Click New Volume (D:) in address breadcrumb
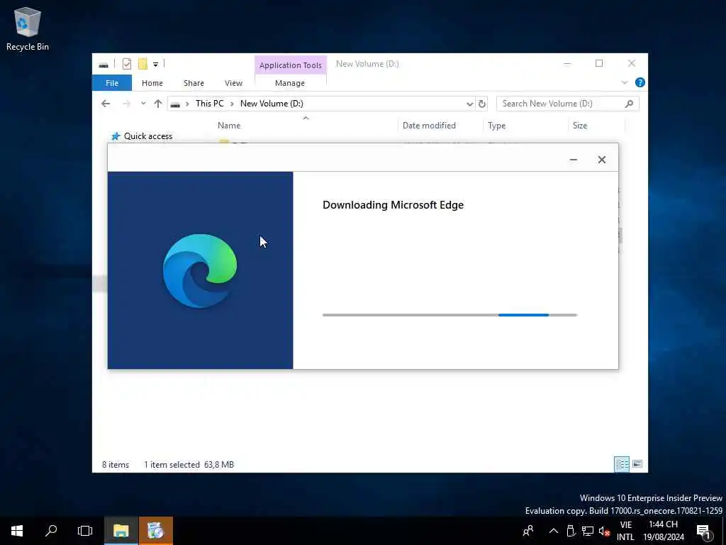The height and width of the screenshot is (545, 726). (272, 104)
